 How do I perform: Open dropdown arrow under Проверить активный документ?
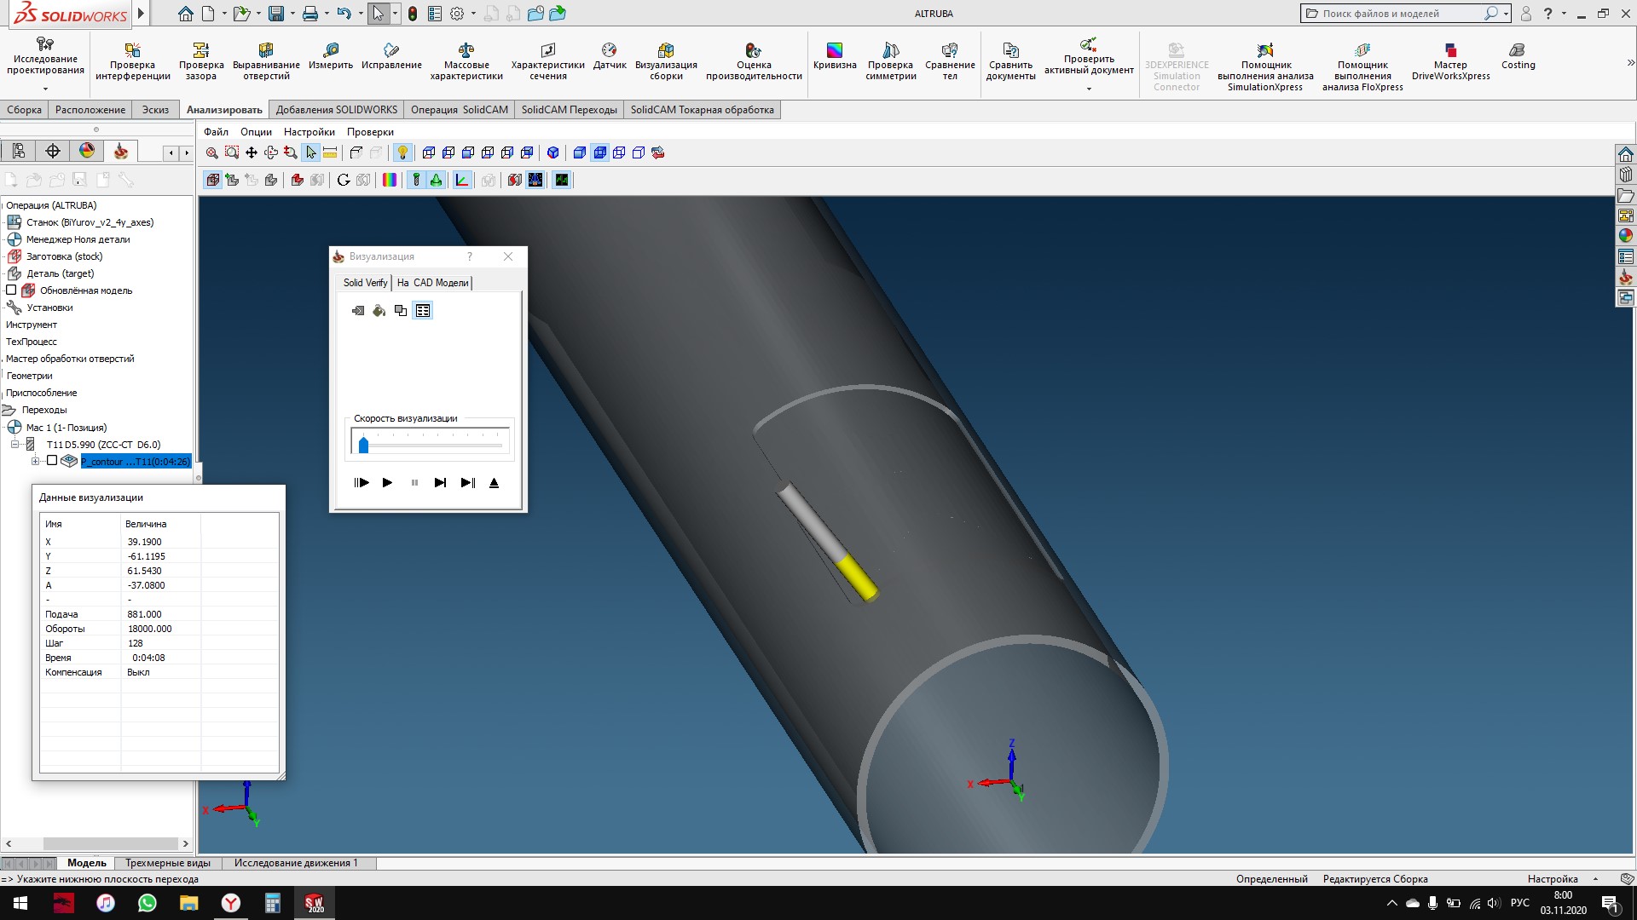1089,89
